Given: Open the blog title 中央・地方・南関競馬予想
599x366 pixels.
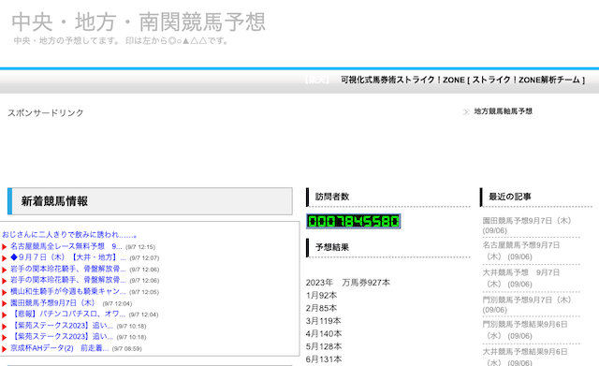Looking at the screenshot, I should click(x=139, y=22).
